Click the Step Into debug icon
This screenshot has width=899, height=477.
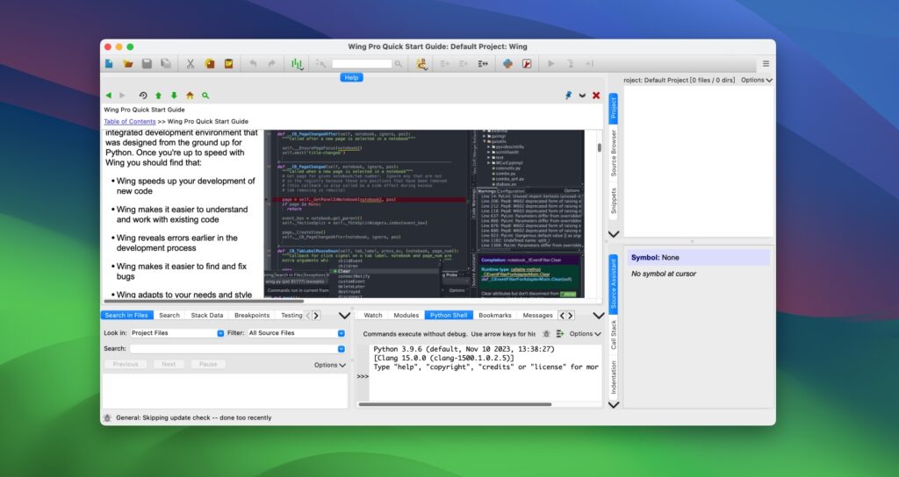570,63
